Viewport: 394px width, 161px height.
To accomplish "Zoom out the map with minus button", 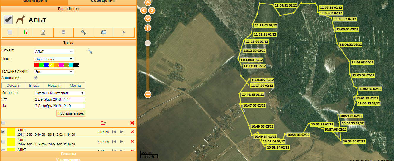I will click(x=148, y=95).
